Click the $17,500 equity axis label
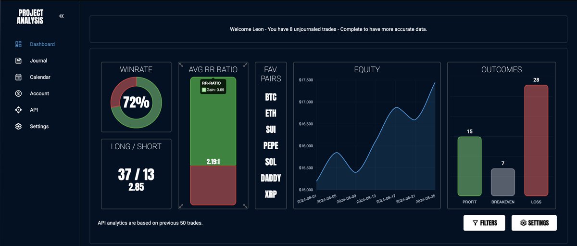This screenshot has width=577, height=246. [306, 80]
